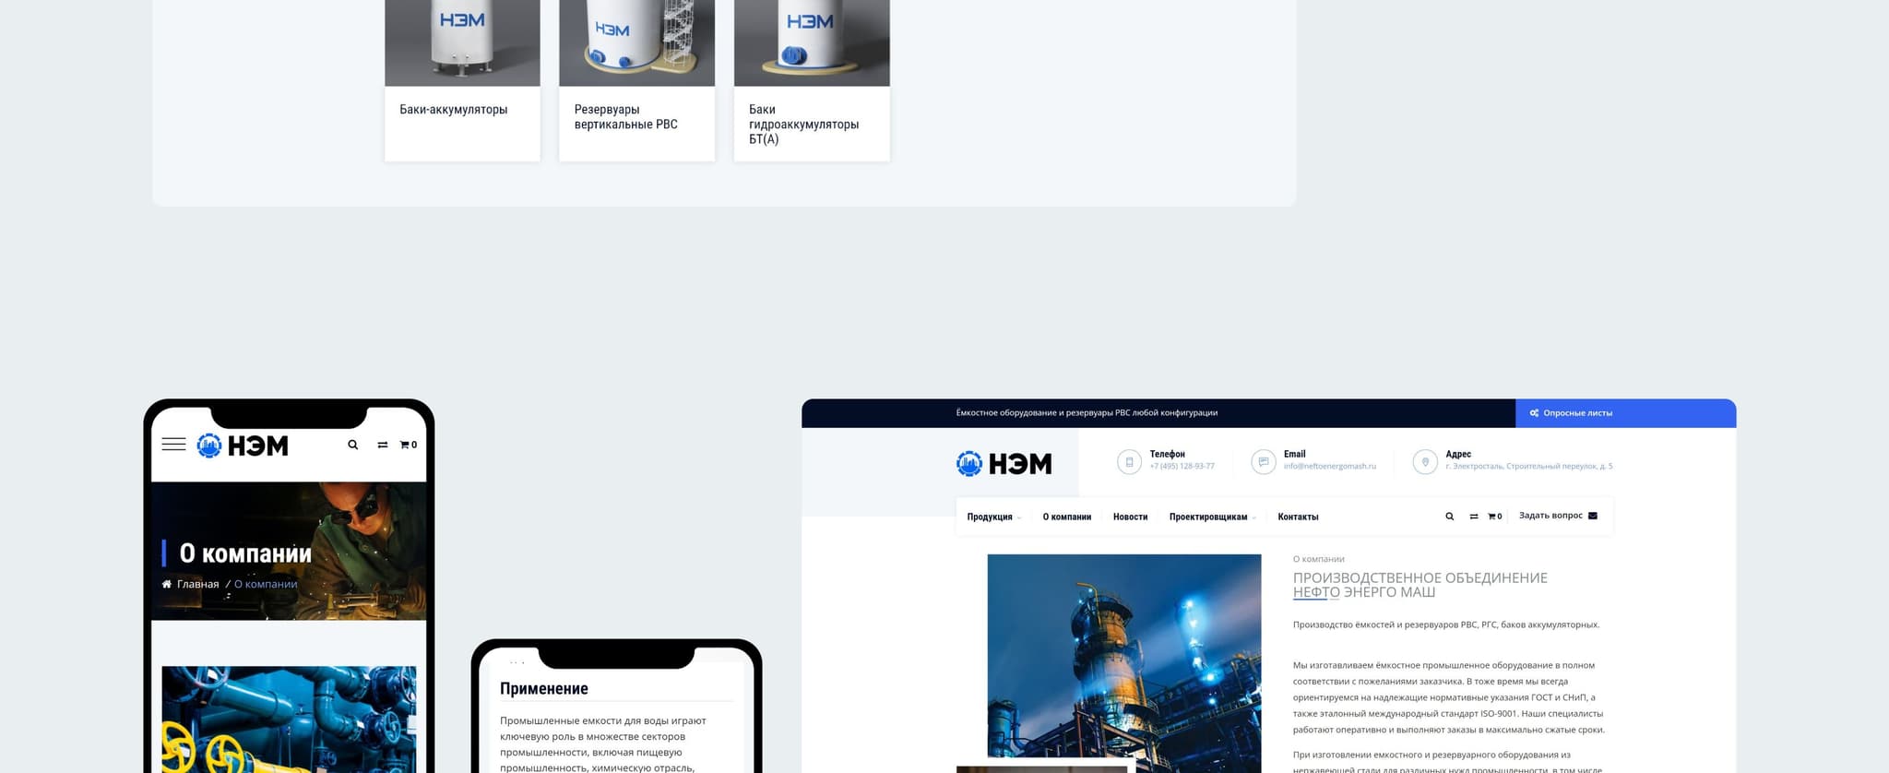Click the НЭМ logo in desktop header
Viewport: 1889px width, 773px height.
coord(1004,463)
